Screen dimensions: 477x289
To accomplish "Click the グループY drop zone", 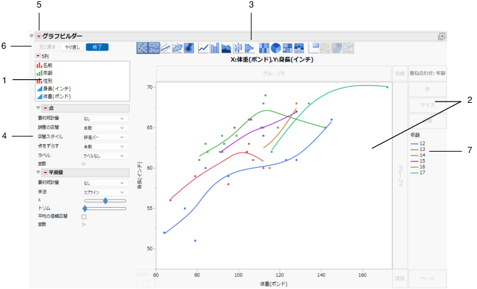I will pos(400,175).
